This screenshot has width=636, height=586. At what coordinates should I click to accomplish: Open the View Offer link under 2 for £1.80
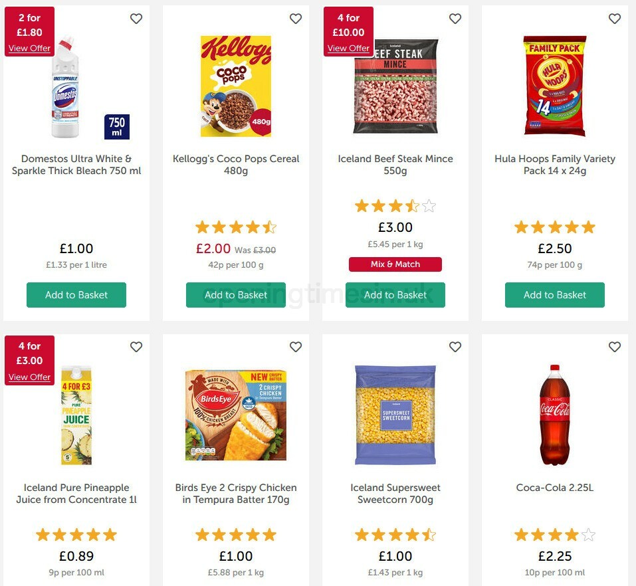pos(29,48)
